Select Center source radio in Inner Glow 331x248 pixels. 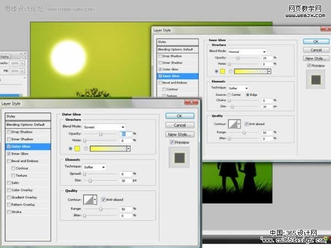[229, 95]
